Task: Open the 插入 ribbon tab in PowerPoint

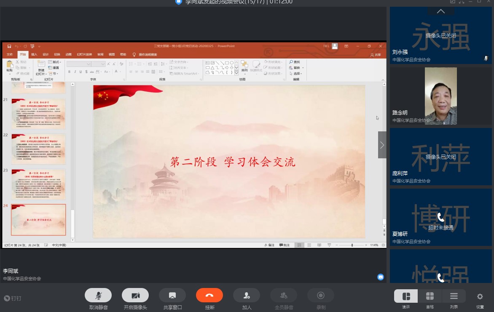Action: pyautogui.click(x=34, y=54)
